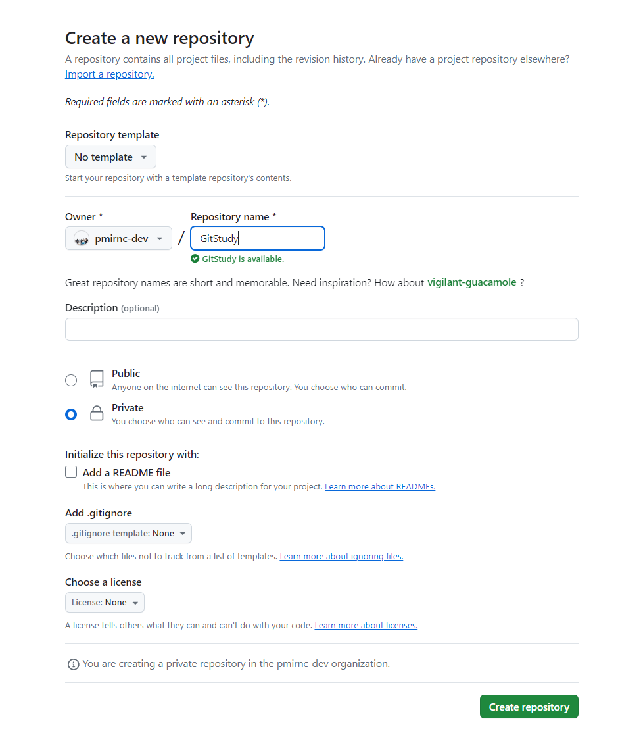Click the Private lock icon

(97, 413)
